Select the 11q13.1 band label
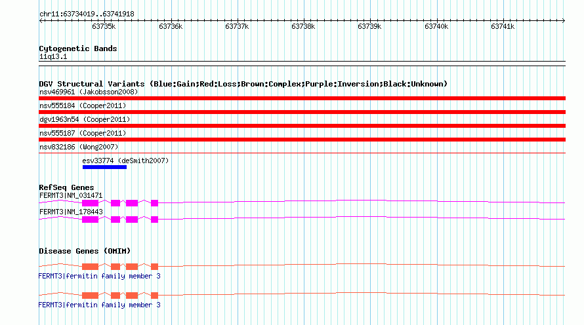This screenshot has height=325, width=584. [53, 56]
